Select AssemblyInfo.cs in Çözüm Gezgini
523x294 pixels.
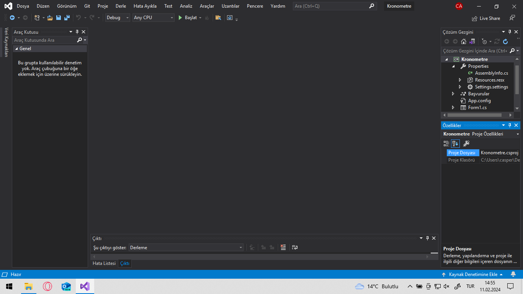pyautogui.click(x=492, y=73)
